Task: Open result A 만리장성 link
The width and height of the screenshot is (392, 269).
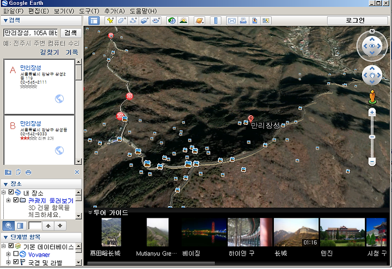Action: [x=30, y=67]
